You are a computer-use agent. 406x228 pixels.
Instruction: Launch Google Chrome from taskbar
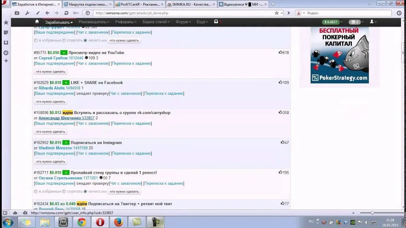pos(82,222)
